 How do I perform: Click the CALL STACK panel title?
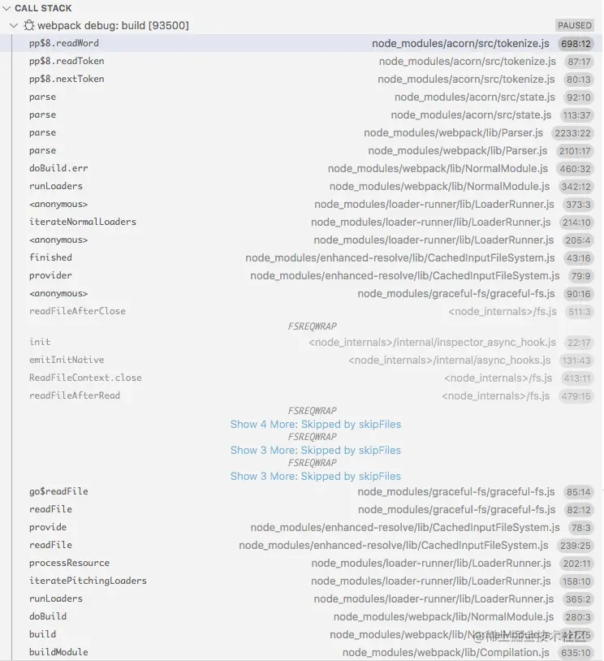[43, 8]
